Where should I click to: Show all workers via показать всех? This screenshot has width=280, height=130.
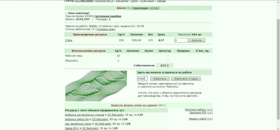tap(106, 29)
